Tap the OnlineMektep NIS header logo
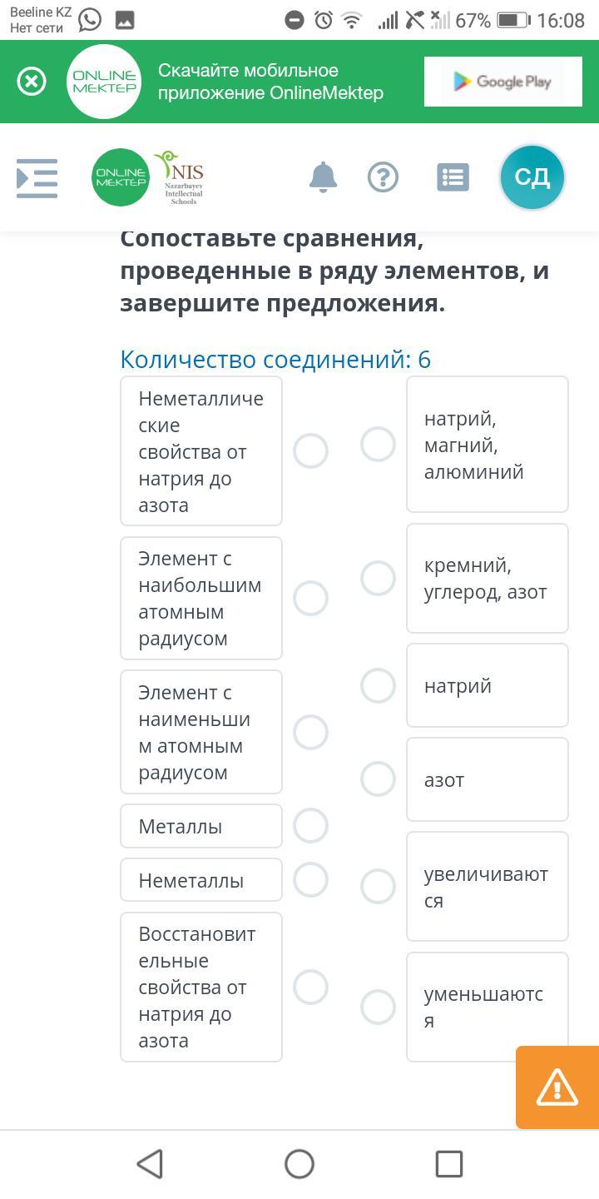The width and height of the screenshot is (599, 1199). (x=148, y=177)
